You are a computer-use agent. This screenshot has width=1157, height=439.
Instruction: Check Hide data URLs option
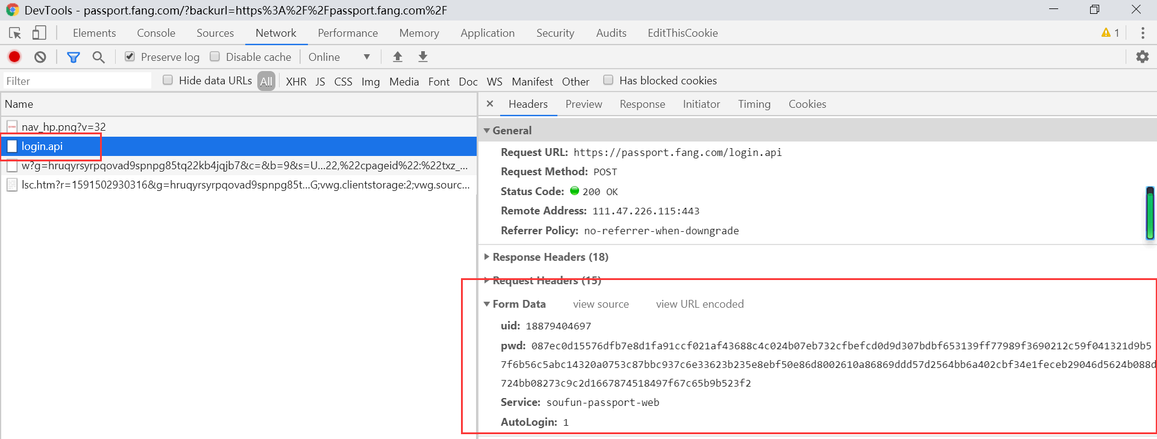click(168, 80)
